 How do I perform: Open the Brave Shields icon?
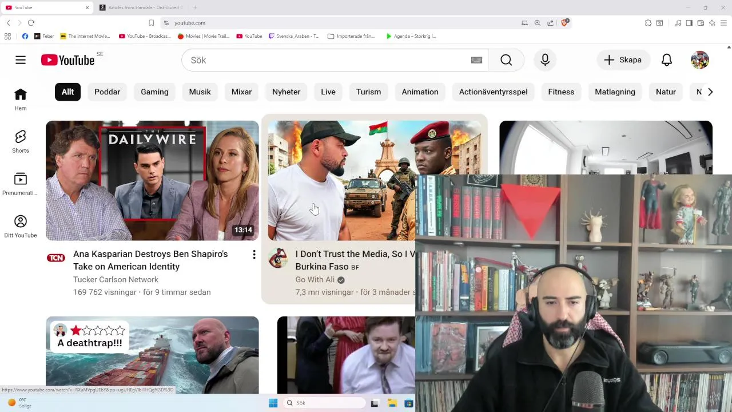pyautogui.click(x=565, y=23)
